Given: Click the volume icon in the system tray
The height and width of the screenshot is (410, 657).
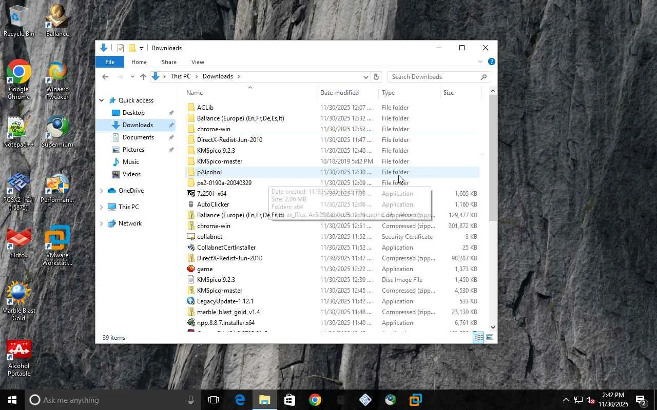Looking at the screenshot, I should tap(591, 400).
